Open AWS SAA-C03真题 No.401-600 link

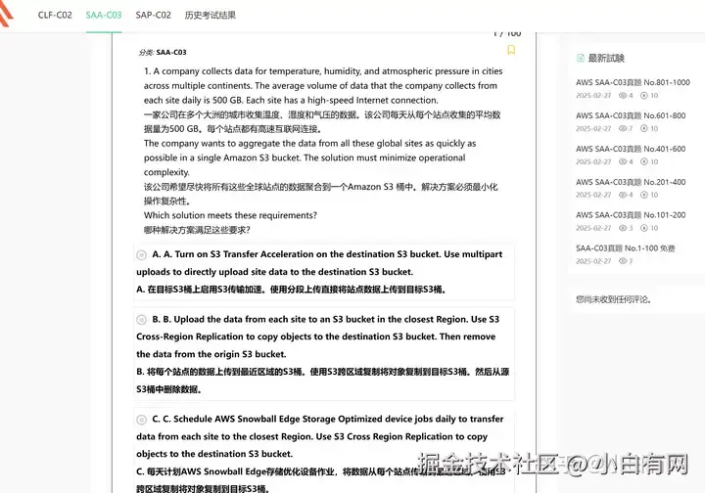pyautogui.click(x=631, y=149)
